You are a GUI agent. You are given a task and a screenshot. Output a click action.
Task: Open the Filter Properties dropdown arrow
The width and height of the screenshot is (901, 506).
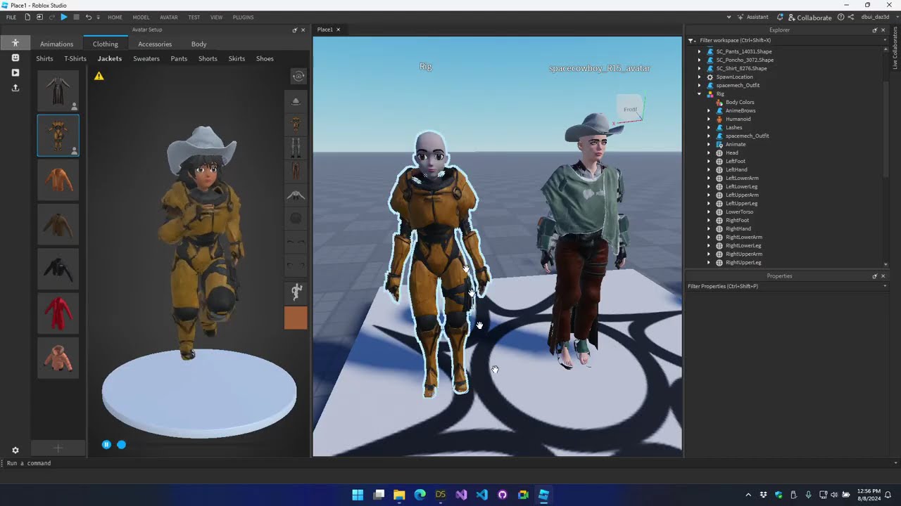coord(885,286)
